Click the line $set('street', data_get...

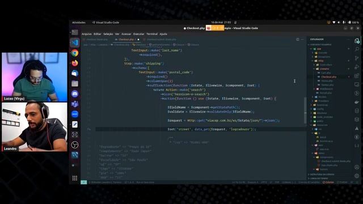212,129
